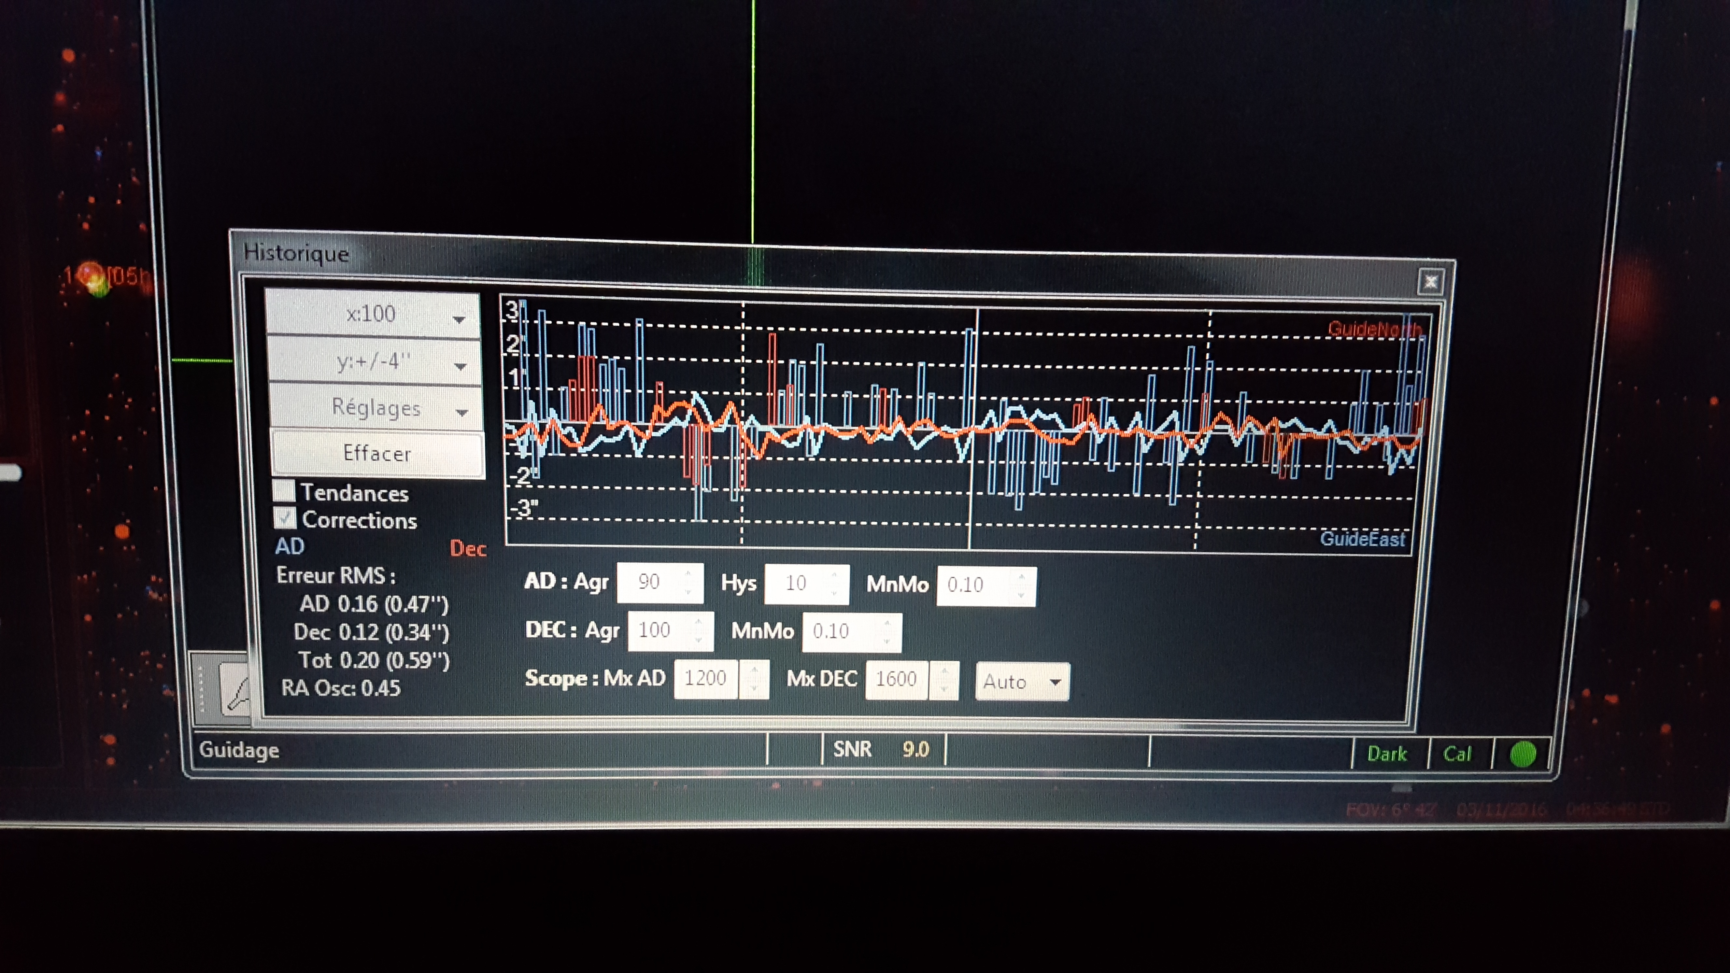Uncheck the Corrections checkbox

[x=285, y=518]
